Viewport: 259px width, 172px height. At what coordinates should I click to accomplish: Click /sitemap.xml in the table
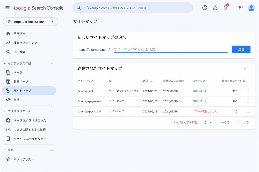tap(85, 91)
